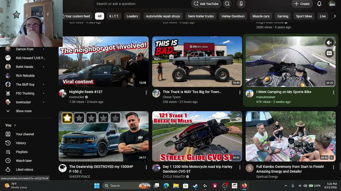Play the Dealership F-150 thumbnail
Screen dimensions: 341x191
104,136
